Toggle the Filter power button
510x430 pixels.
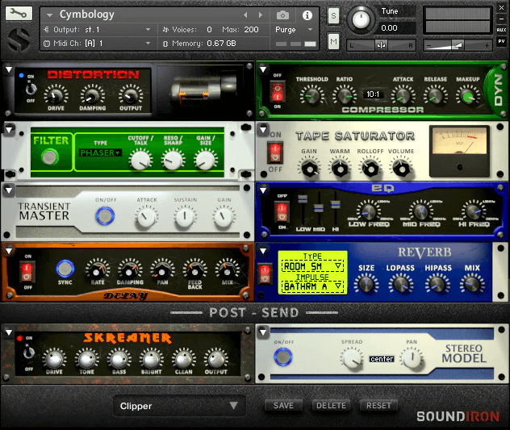pyautogui.click(x=50, y=157)
